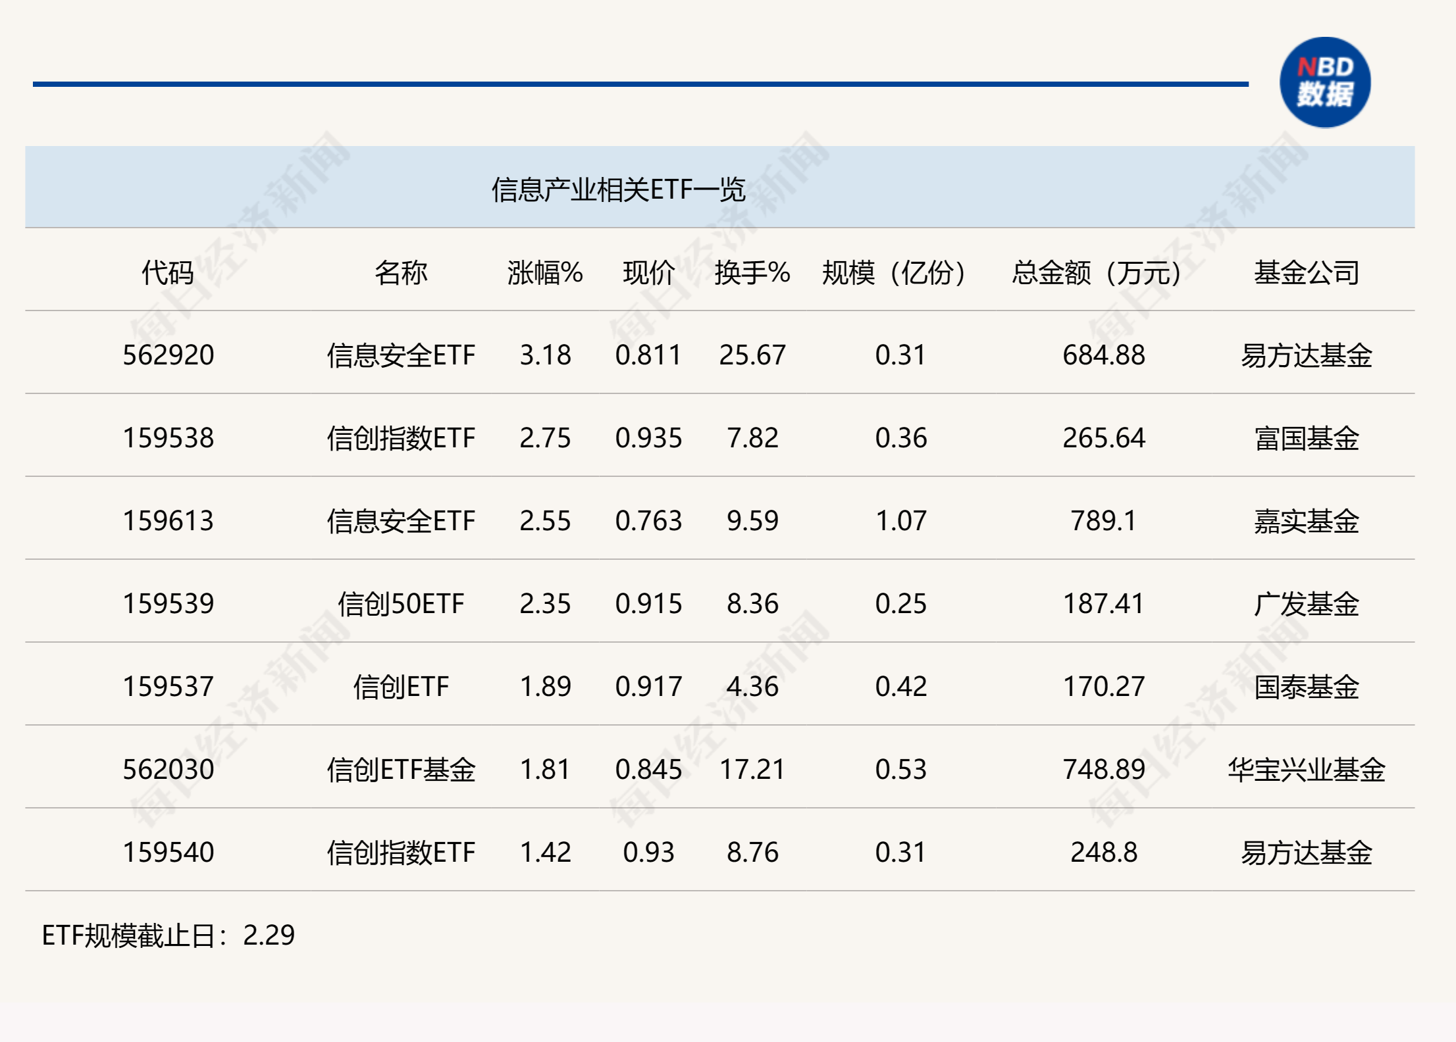Select turnover value 8.36
Image resolution: width=1456 pixels, height=1042 pixels.
pos(752,604)
